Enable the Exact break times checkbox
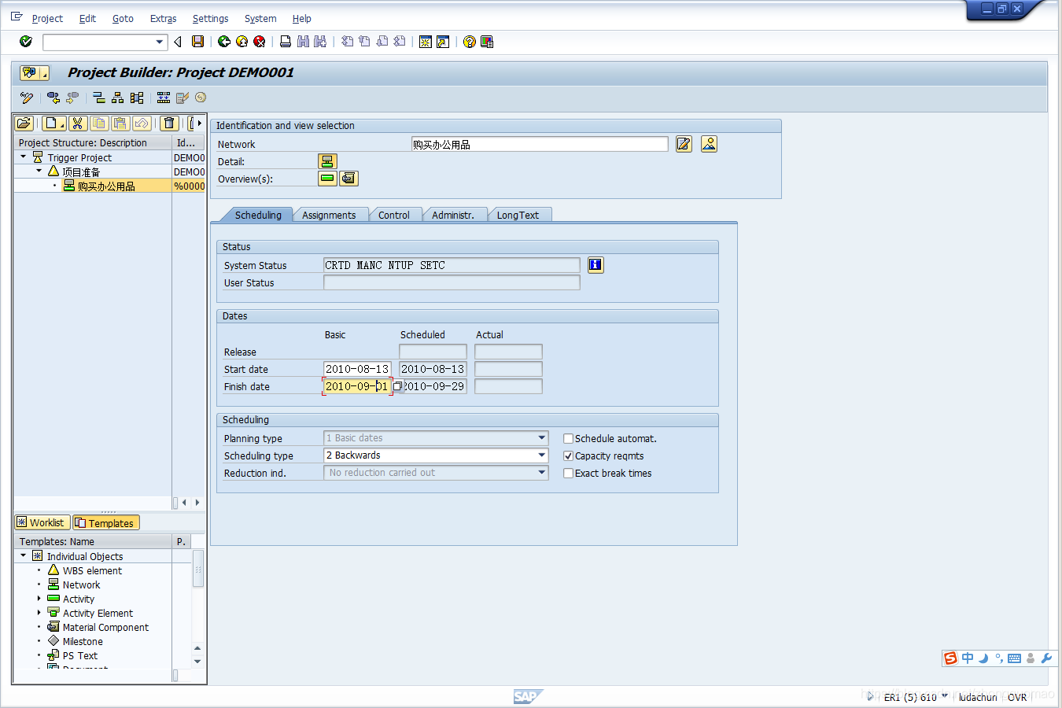This screenshot has width=1062, height=708. (x=568, y=474)
